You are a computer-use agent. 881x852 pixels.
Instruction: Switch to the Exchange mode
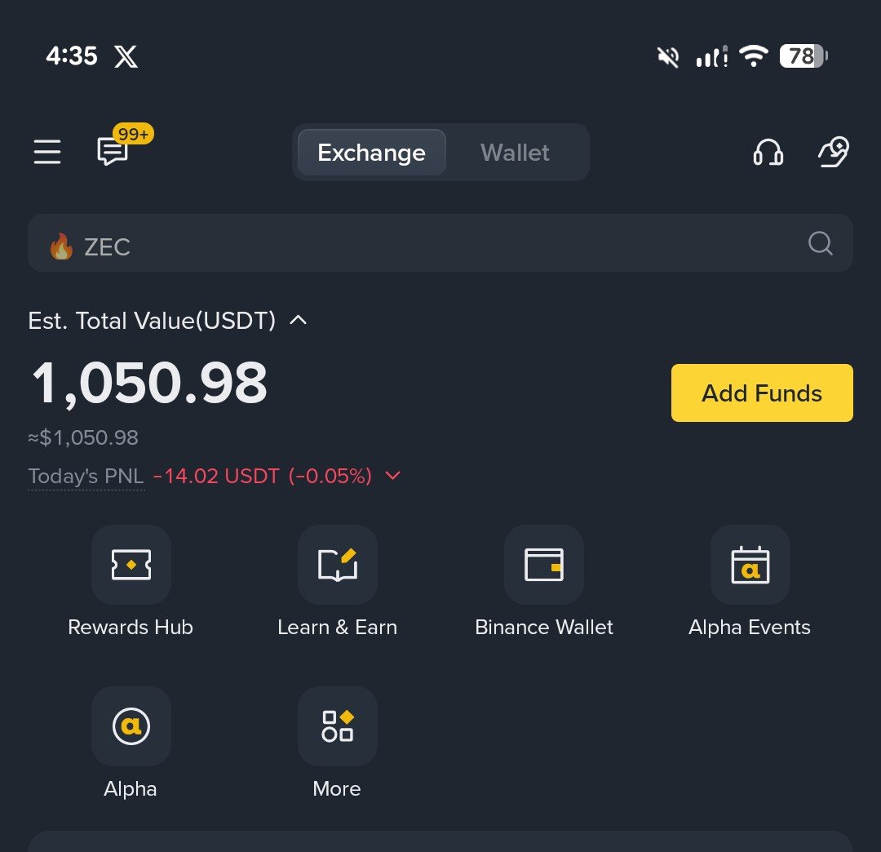[x=372, y=153]
